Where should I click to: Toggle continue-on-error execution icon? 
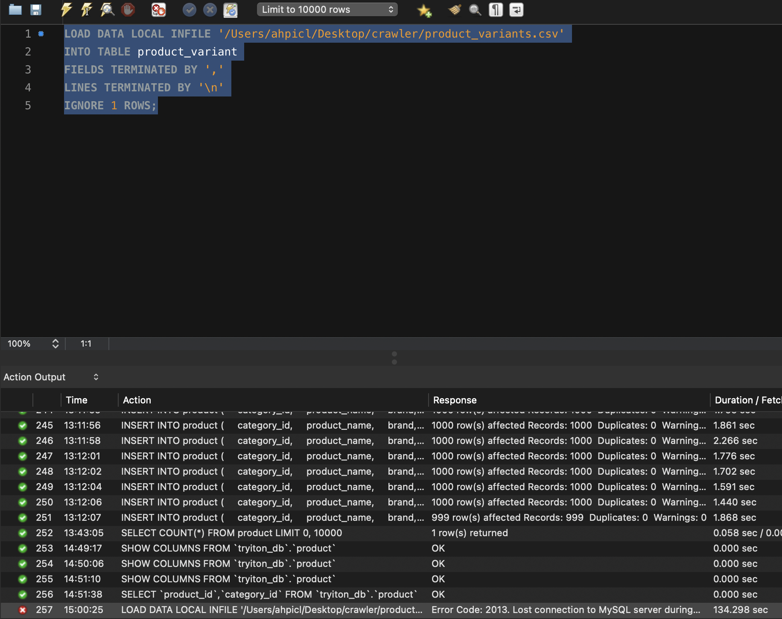pyautogui.click(x=159, y=9)
